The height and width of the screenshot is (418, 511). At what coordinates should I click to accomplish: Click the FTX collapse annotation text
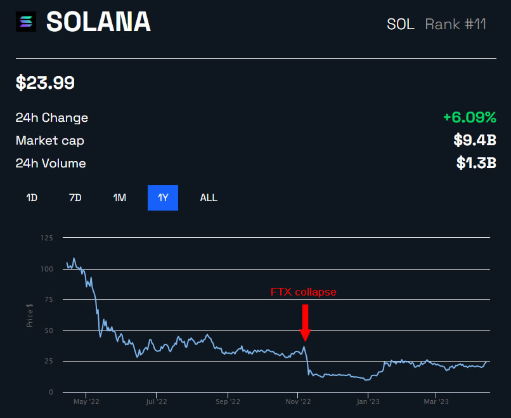pyautogui.click(x=303, y=292)
